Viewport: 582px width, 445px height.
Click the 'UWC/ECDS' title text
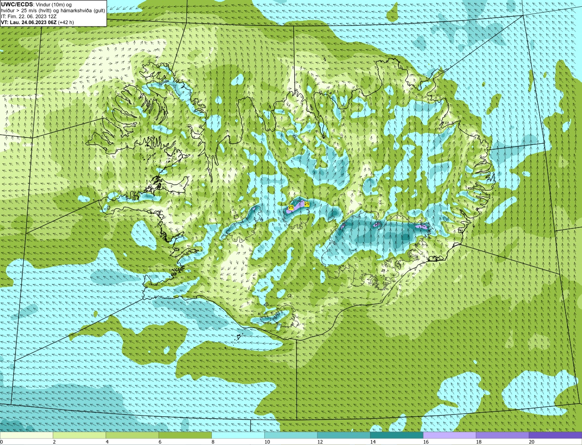pyautogui.click(x=17, y=5)
